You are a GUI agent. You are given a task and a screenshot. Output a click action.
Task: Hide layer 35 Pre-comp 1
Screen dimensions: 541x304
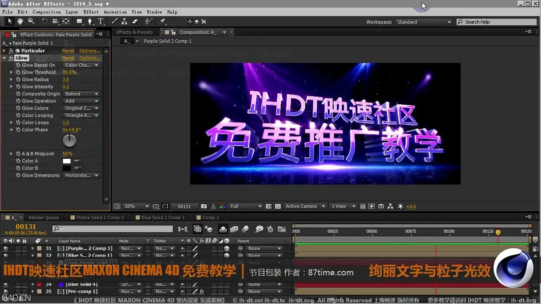(x=5, y=291)
